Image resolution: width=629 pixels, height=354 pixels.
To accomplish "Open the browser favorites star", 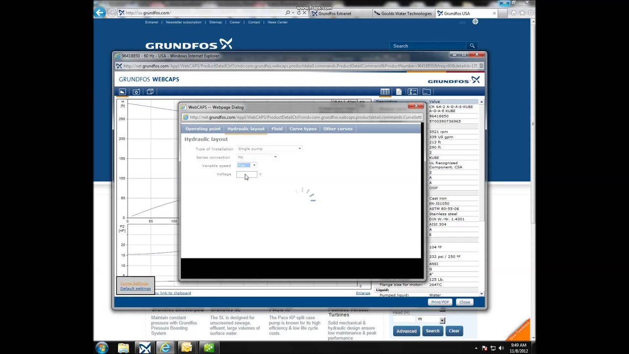I will coord(522,13).
